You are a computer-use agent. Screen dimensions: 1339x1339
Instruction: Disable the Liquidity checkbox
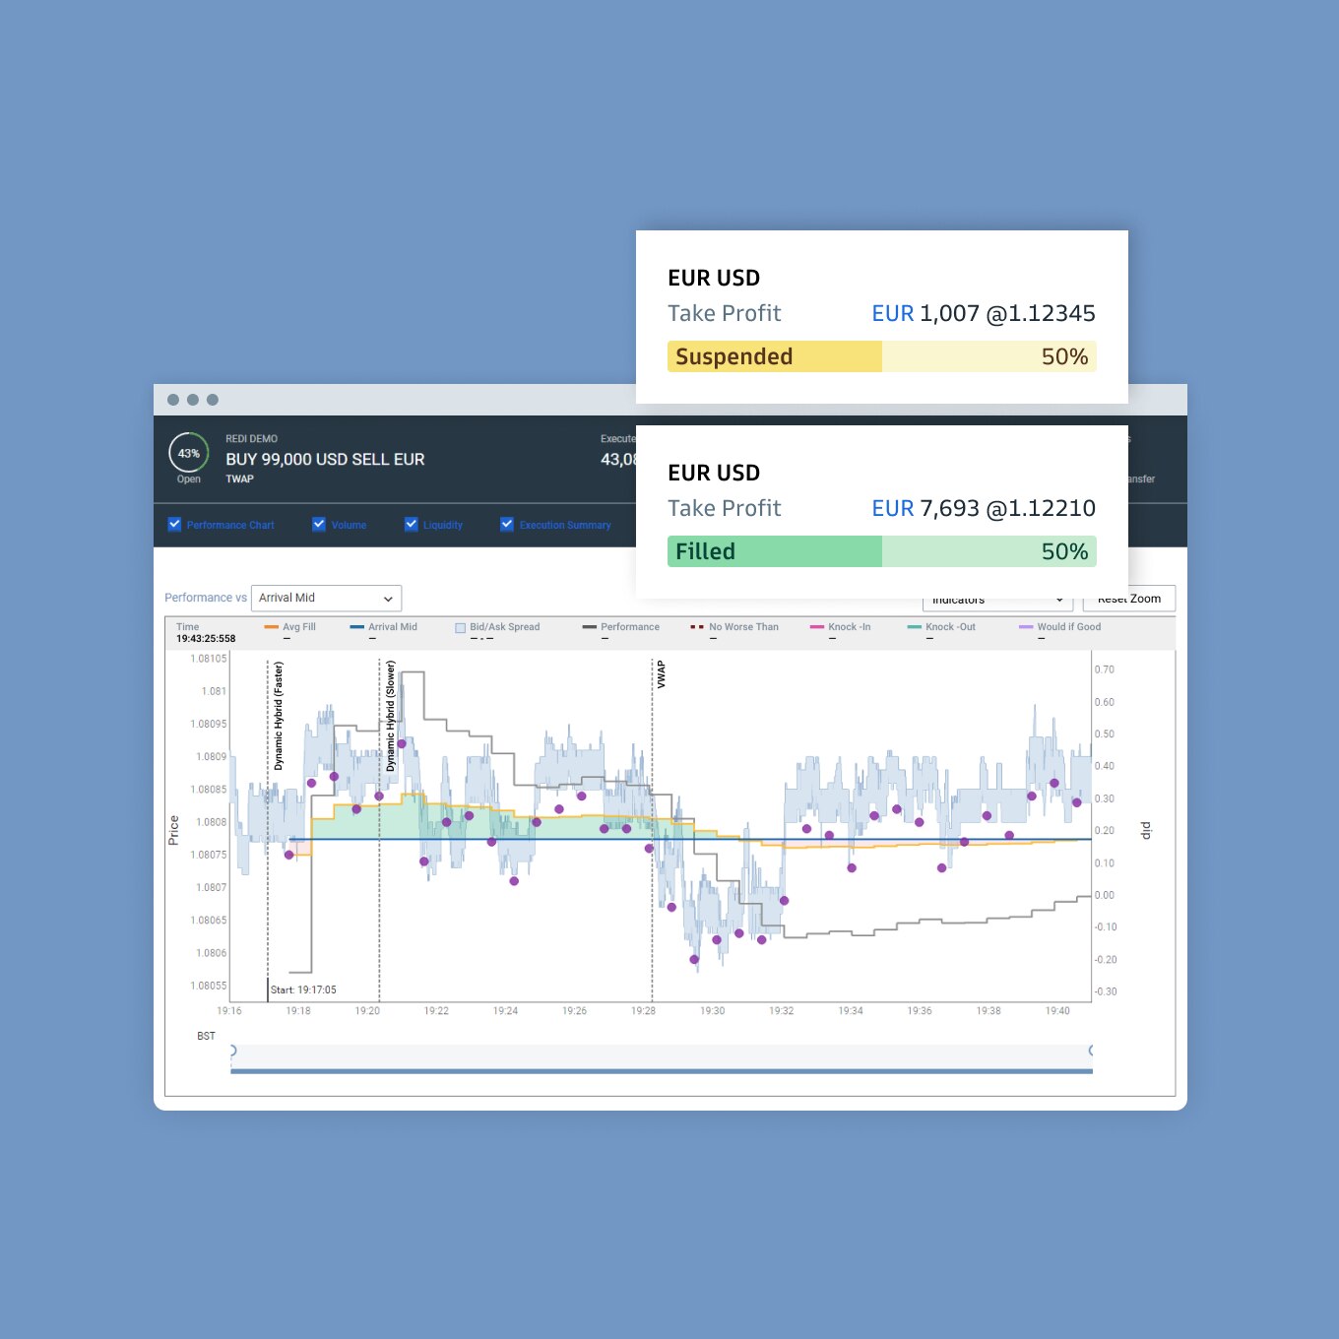(x=412, y=524)
